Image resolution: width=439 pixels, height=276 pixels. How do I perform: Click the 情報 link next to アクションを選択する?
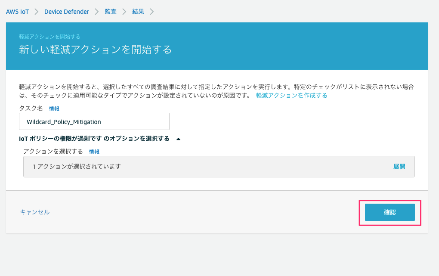click(94, 152)
